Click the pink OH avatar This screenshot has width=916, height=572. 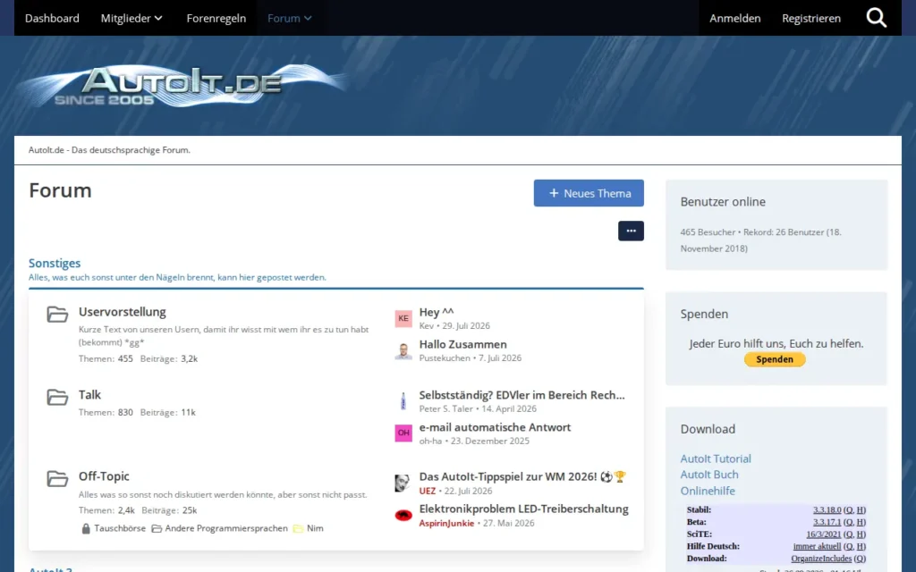[x=403, y=433]
